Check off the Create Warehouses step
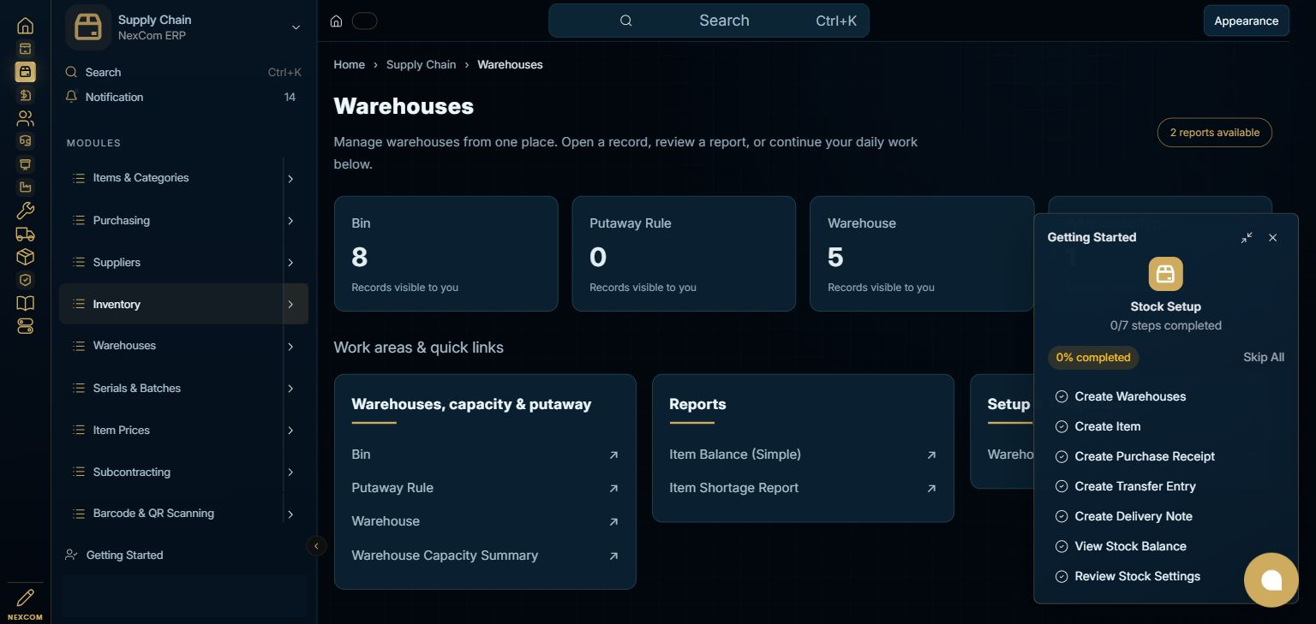 pos(1062,397)
